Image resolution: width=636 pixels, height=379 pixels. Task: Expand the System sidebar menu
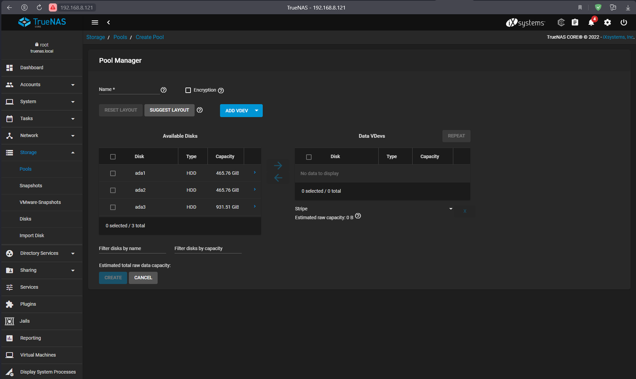pyautogui.click(x=73, y=102)
